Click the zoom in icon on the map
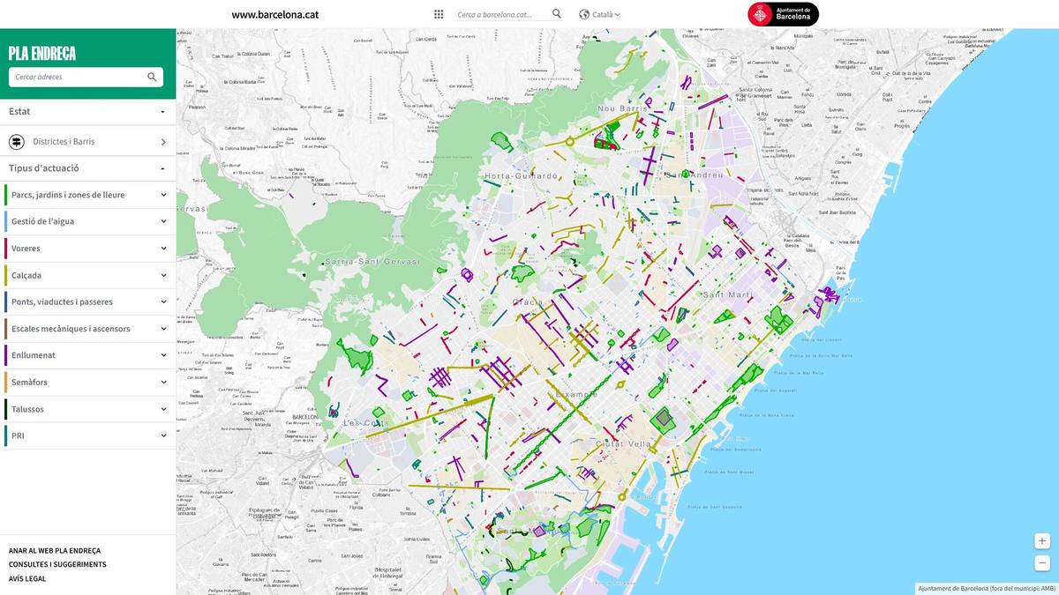 [x=1041, y=540]
